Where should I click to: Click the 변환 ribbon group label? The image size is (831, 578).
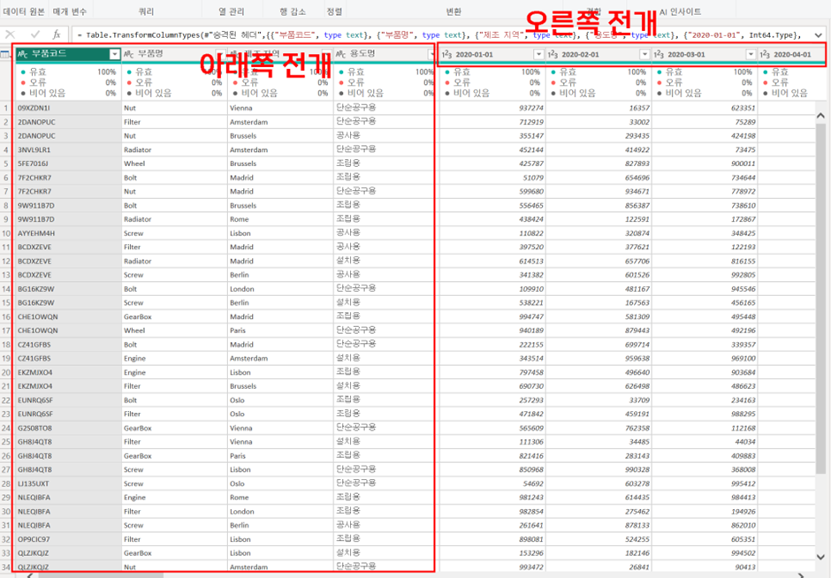point(454,11)
